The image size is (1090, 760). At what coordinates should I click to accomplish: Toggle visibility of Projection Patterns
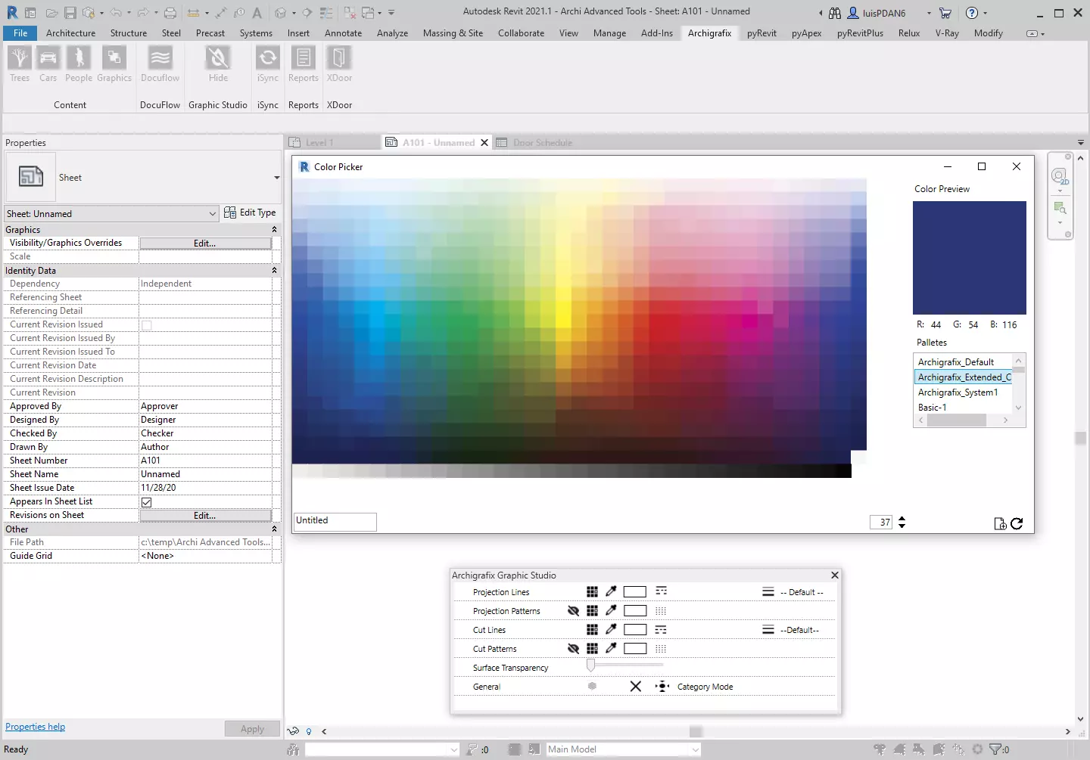pyautogui.click(x=573, y=610)
